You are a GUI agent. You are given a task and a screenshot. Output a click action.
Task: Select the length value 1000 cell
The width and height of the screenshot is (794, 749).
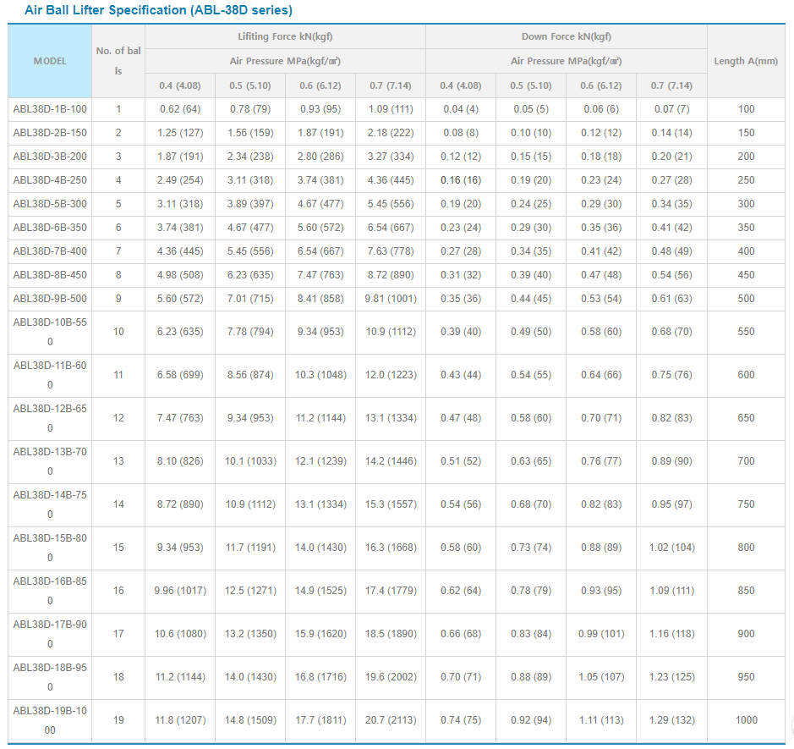pos(746,720)
